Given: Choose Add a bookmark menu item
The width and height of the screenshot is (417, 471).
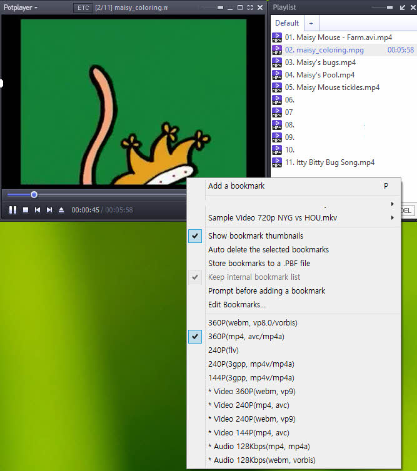Looking at the screenshot, I should (x=294, y=186).
